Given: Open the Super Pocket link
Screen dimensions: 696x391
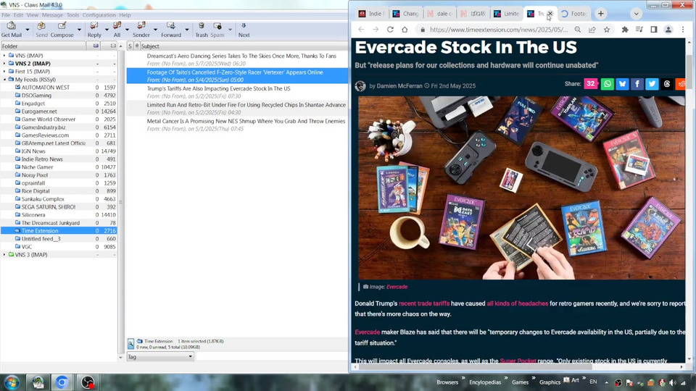Looking at the screenshot, I should point(518,361).
